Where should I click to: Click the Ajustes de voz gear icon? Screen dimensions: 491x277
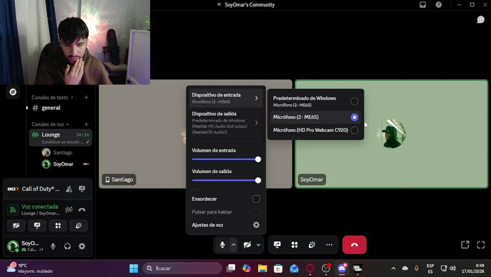(256, 225)
